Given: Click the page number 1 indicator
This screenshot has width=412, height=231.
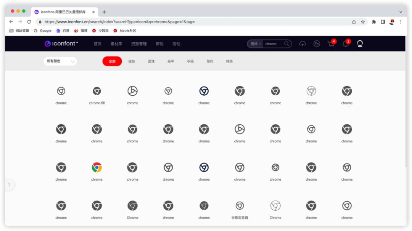Looking at the screenshot, I should pyautogui.click(x=9, y=184).
